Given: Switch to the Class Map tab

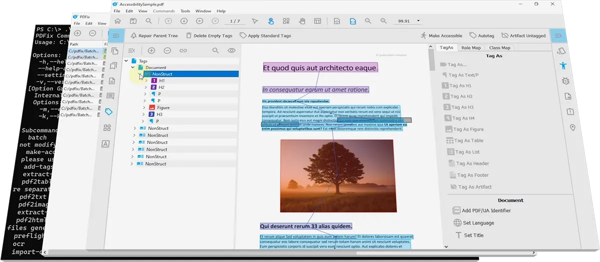Looking at the screenshot, I should (500, 48).
